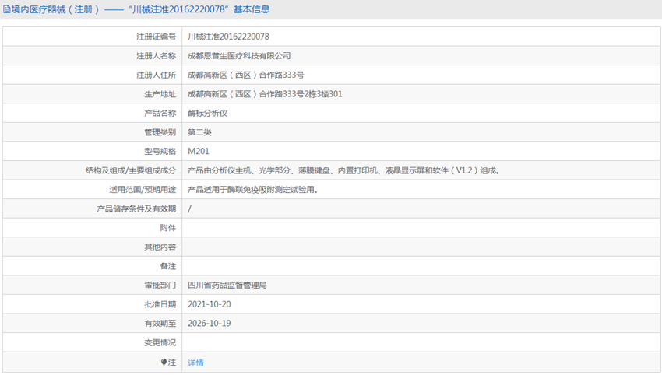Select registration number 川械注准20162220078 in table
662x375 pixels.
[228, 37]
